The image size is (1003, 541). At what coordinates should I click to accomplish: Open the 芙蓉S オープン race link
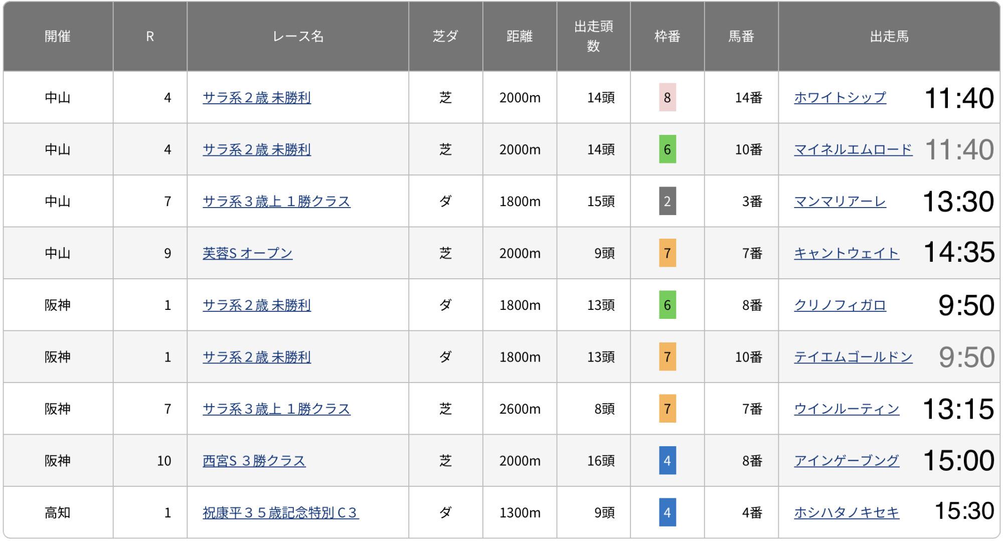tap(247, 253)
